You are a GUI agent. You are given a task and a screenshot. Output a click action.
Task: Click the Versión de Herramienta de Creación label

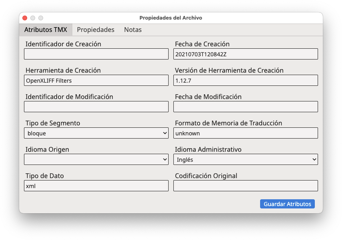[x=229, y=70]
